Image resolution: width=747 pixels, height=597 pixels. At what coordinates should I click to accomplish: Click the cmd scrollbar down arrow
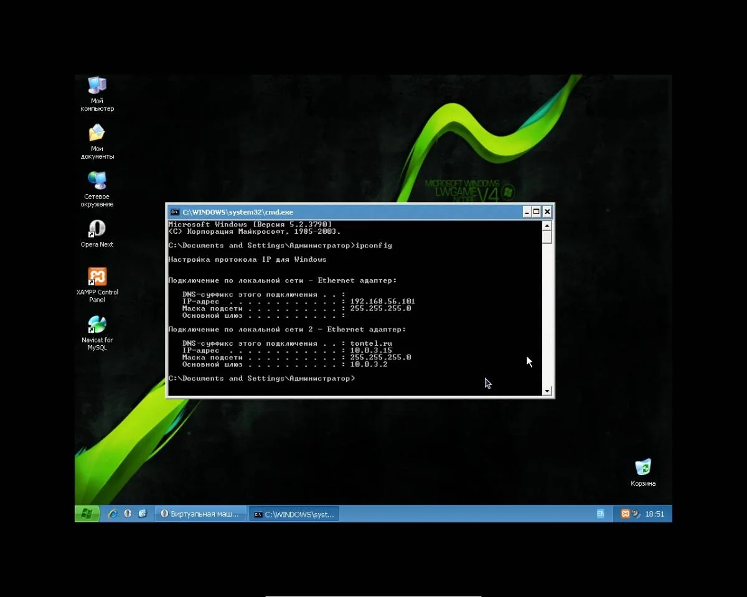547,391
